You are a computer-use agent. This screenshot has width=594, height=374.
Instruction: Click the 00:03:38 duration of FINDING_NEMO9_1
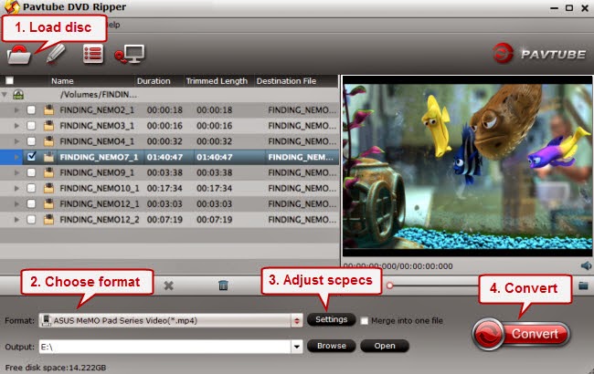(x=164, y=172)
